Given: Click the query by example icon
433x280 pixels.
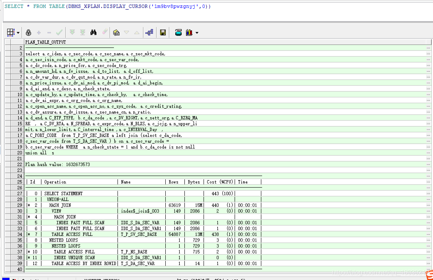Looking at the screenshot, I should pos(116,33).
